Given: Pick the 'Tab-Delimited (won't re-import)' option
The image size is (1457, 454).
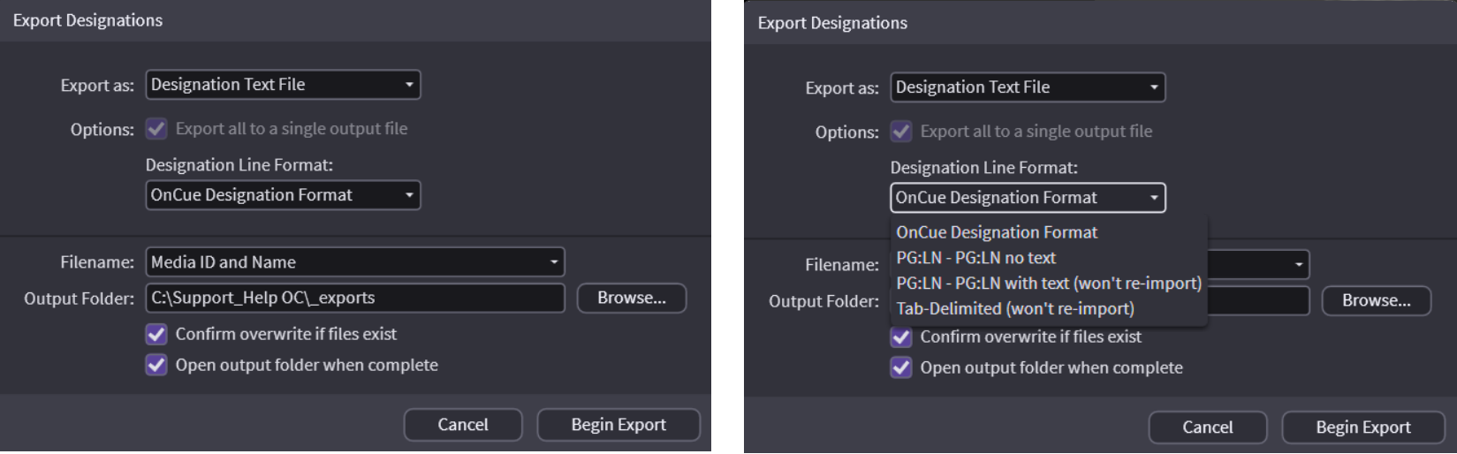Looking at the screenshot, I should click(1014, 309).
